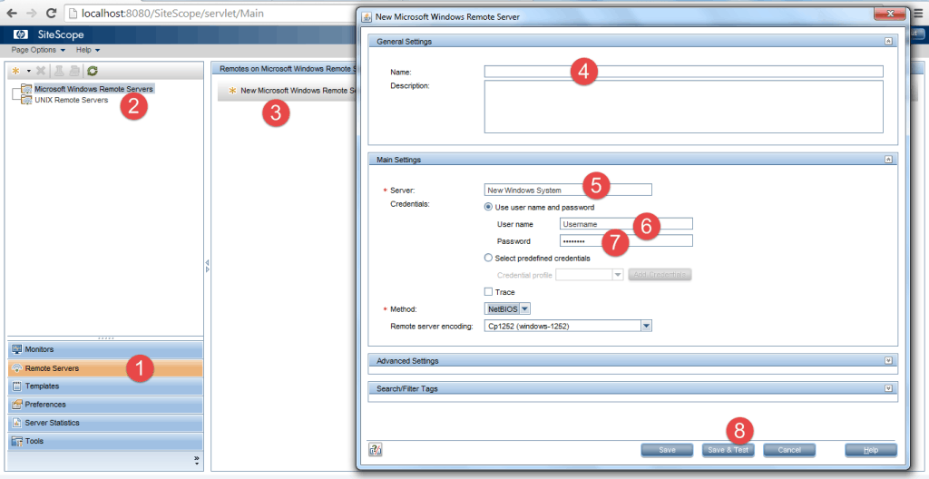Open the Preferences section
Image resolution: width=929 pixels, height=479 pixels.
[x=105, y=405]
